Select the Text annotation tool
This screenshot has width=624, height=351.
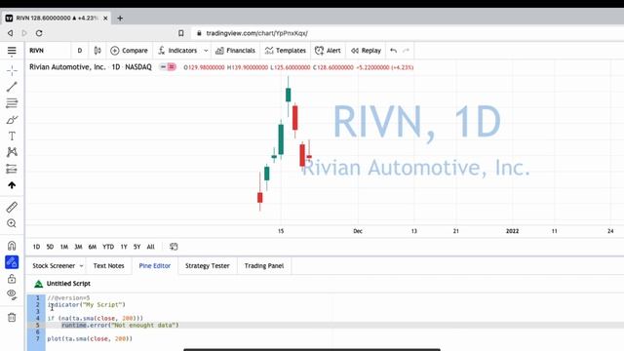[12, 136]
